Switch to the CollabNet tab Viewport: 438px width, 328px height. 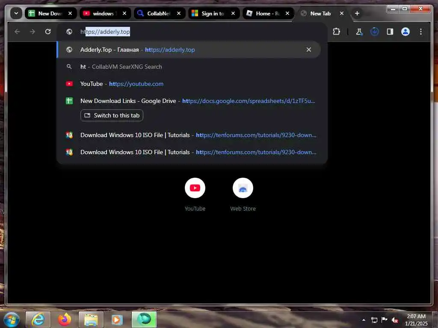click(160, 13)
